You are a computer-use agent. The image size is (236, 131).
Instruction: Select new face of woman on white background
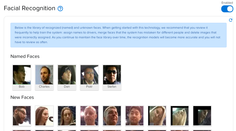pos(44,116)
